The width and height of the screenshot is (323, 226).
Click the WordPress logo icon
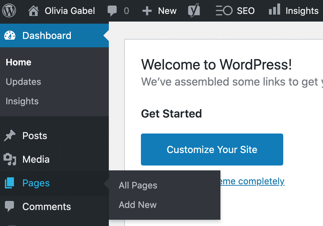[x=9, y=10]
